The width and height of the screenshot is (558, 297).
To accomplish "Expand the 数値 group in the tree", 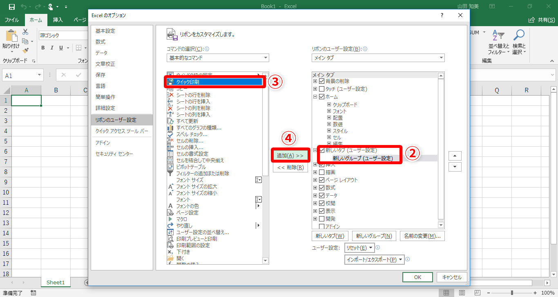I will (329, 124).
